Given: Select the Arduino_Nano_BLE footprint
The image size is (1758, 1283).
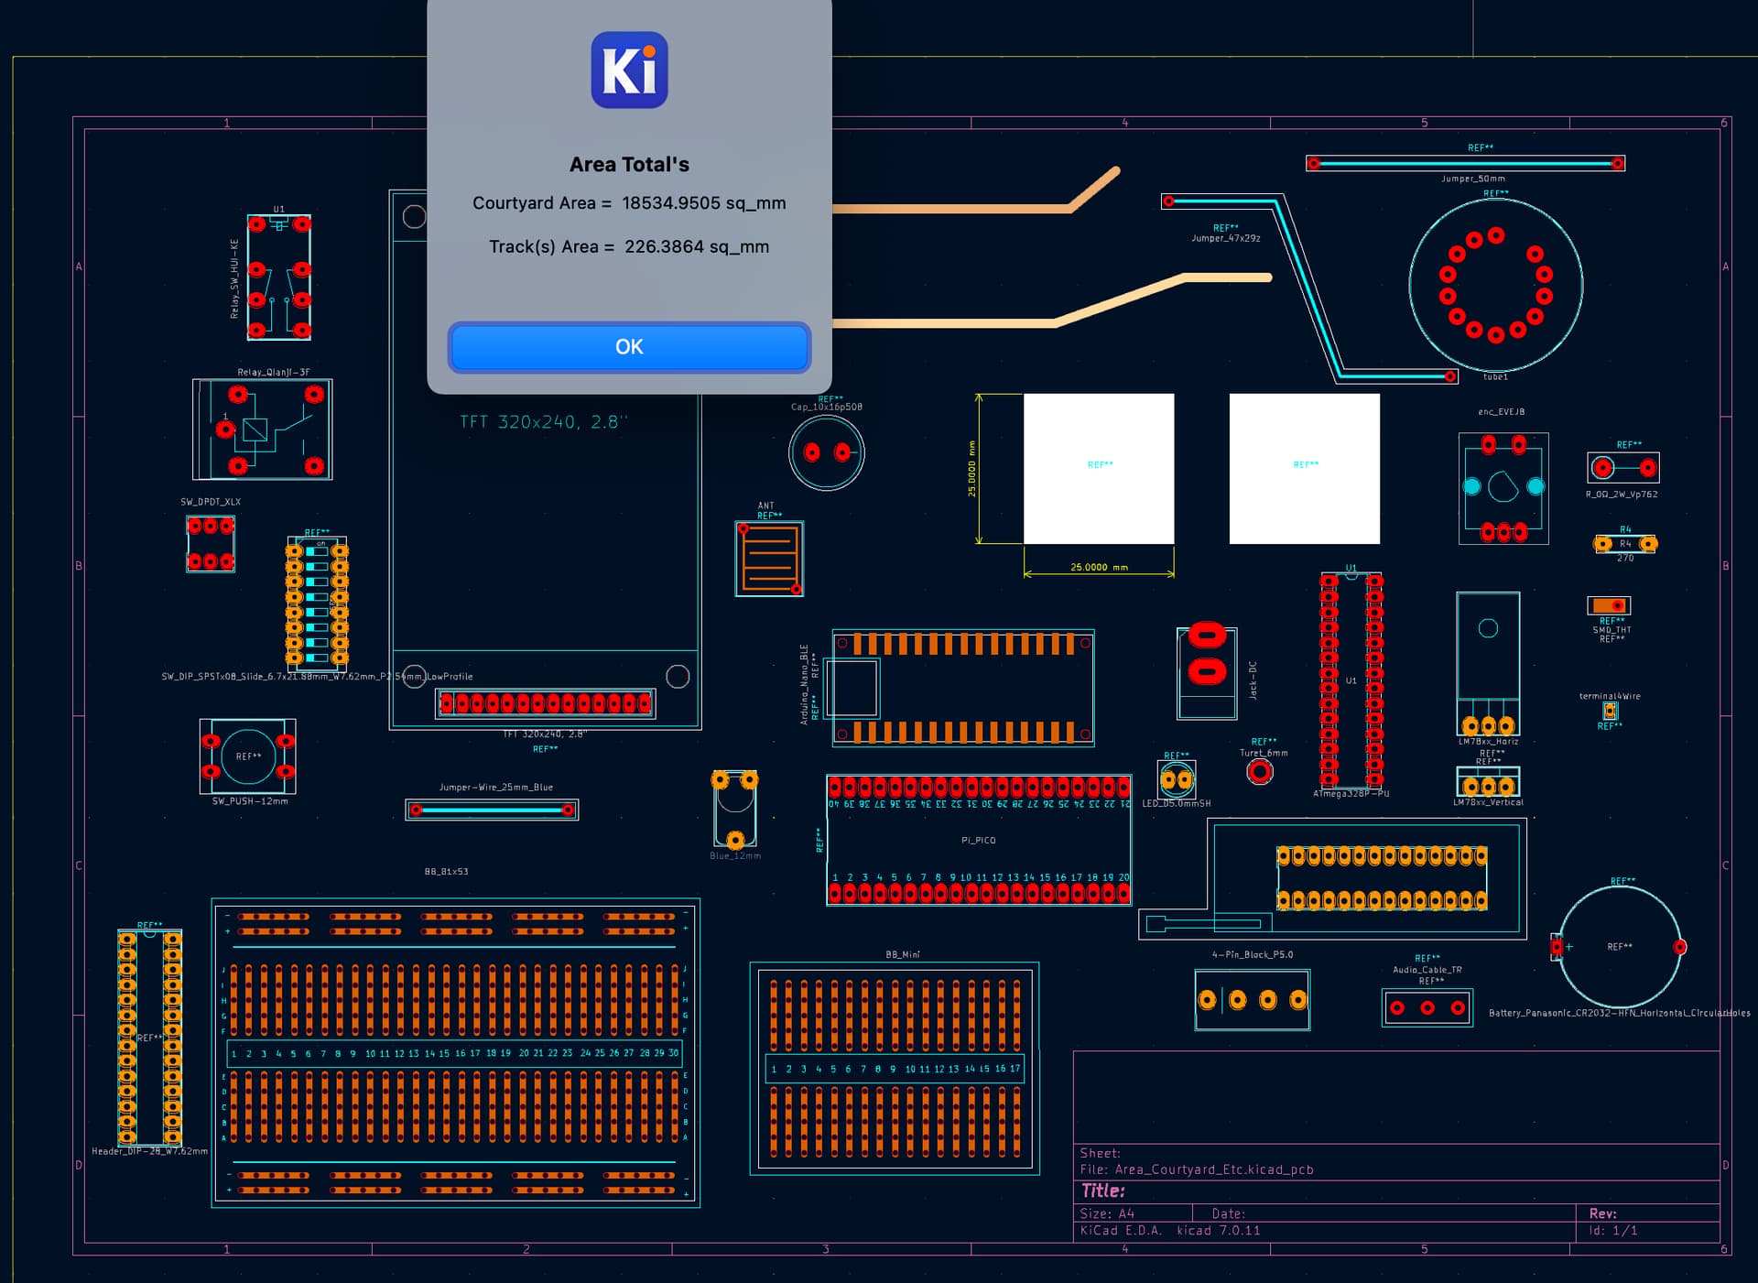Looking at the screenshot, I should pyautogui.click(x=963, y=688).
